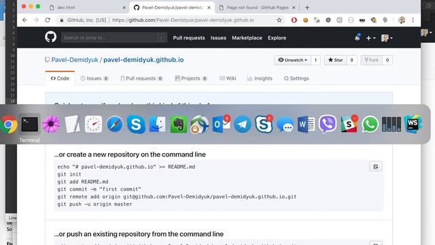The height and width of the screenshot is (245, 435).
Task: Open the repository Settings tab
Action: tap(296, 78)
